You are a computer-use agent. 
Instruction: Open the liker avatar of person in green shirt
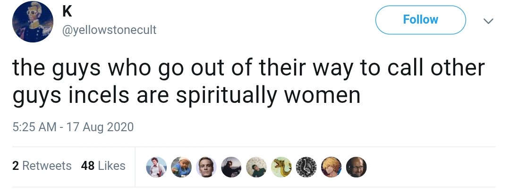tap(256, 167)
